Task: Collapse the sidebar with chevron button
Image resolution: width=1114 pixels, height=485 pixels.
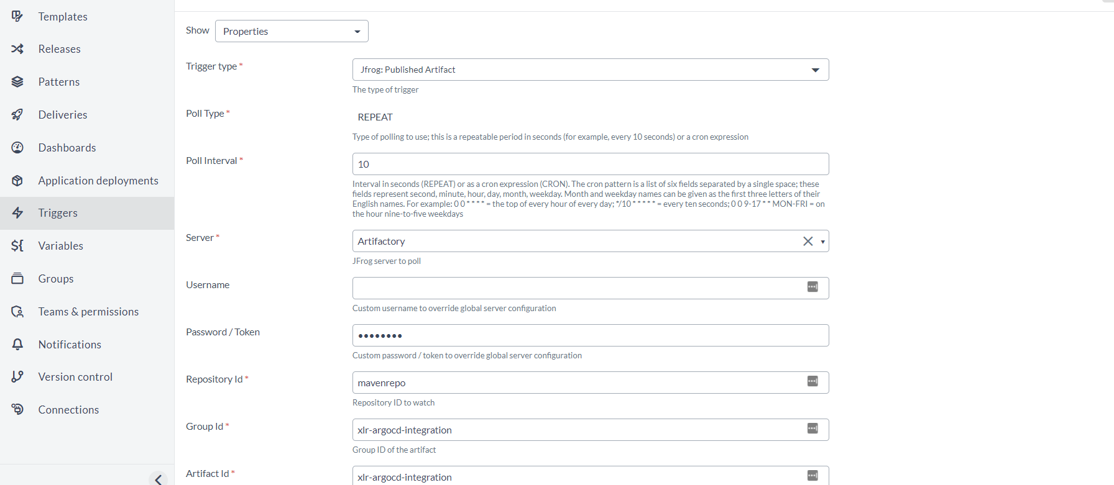Action: tap(159, 479)
